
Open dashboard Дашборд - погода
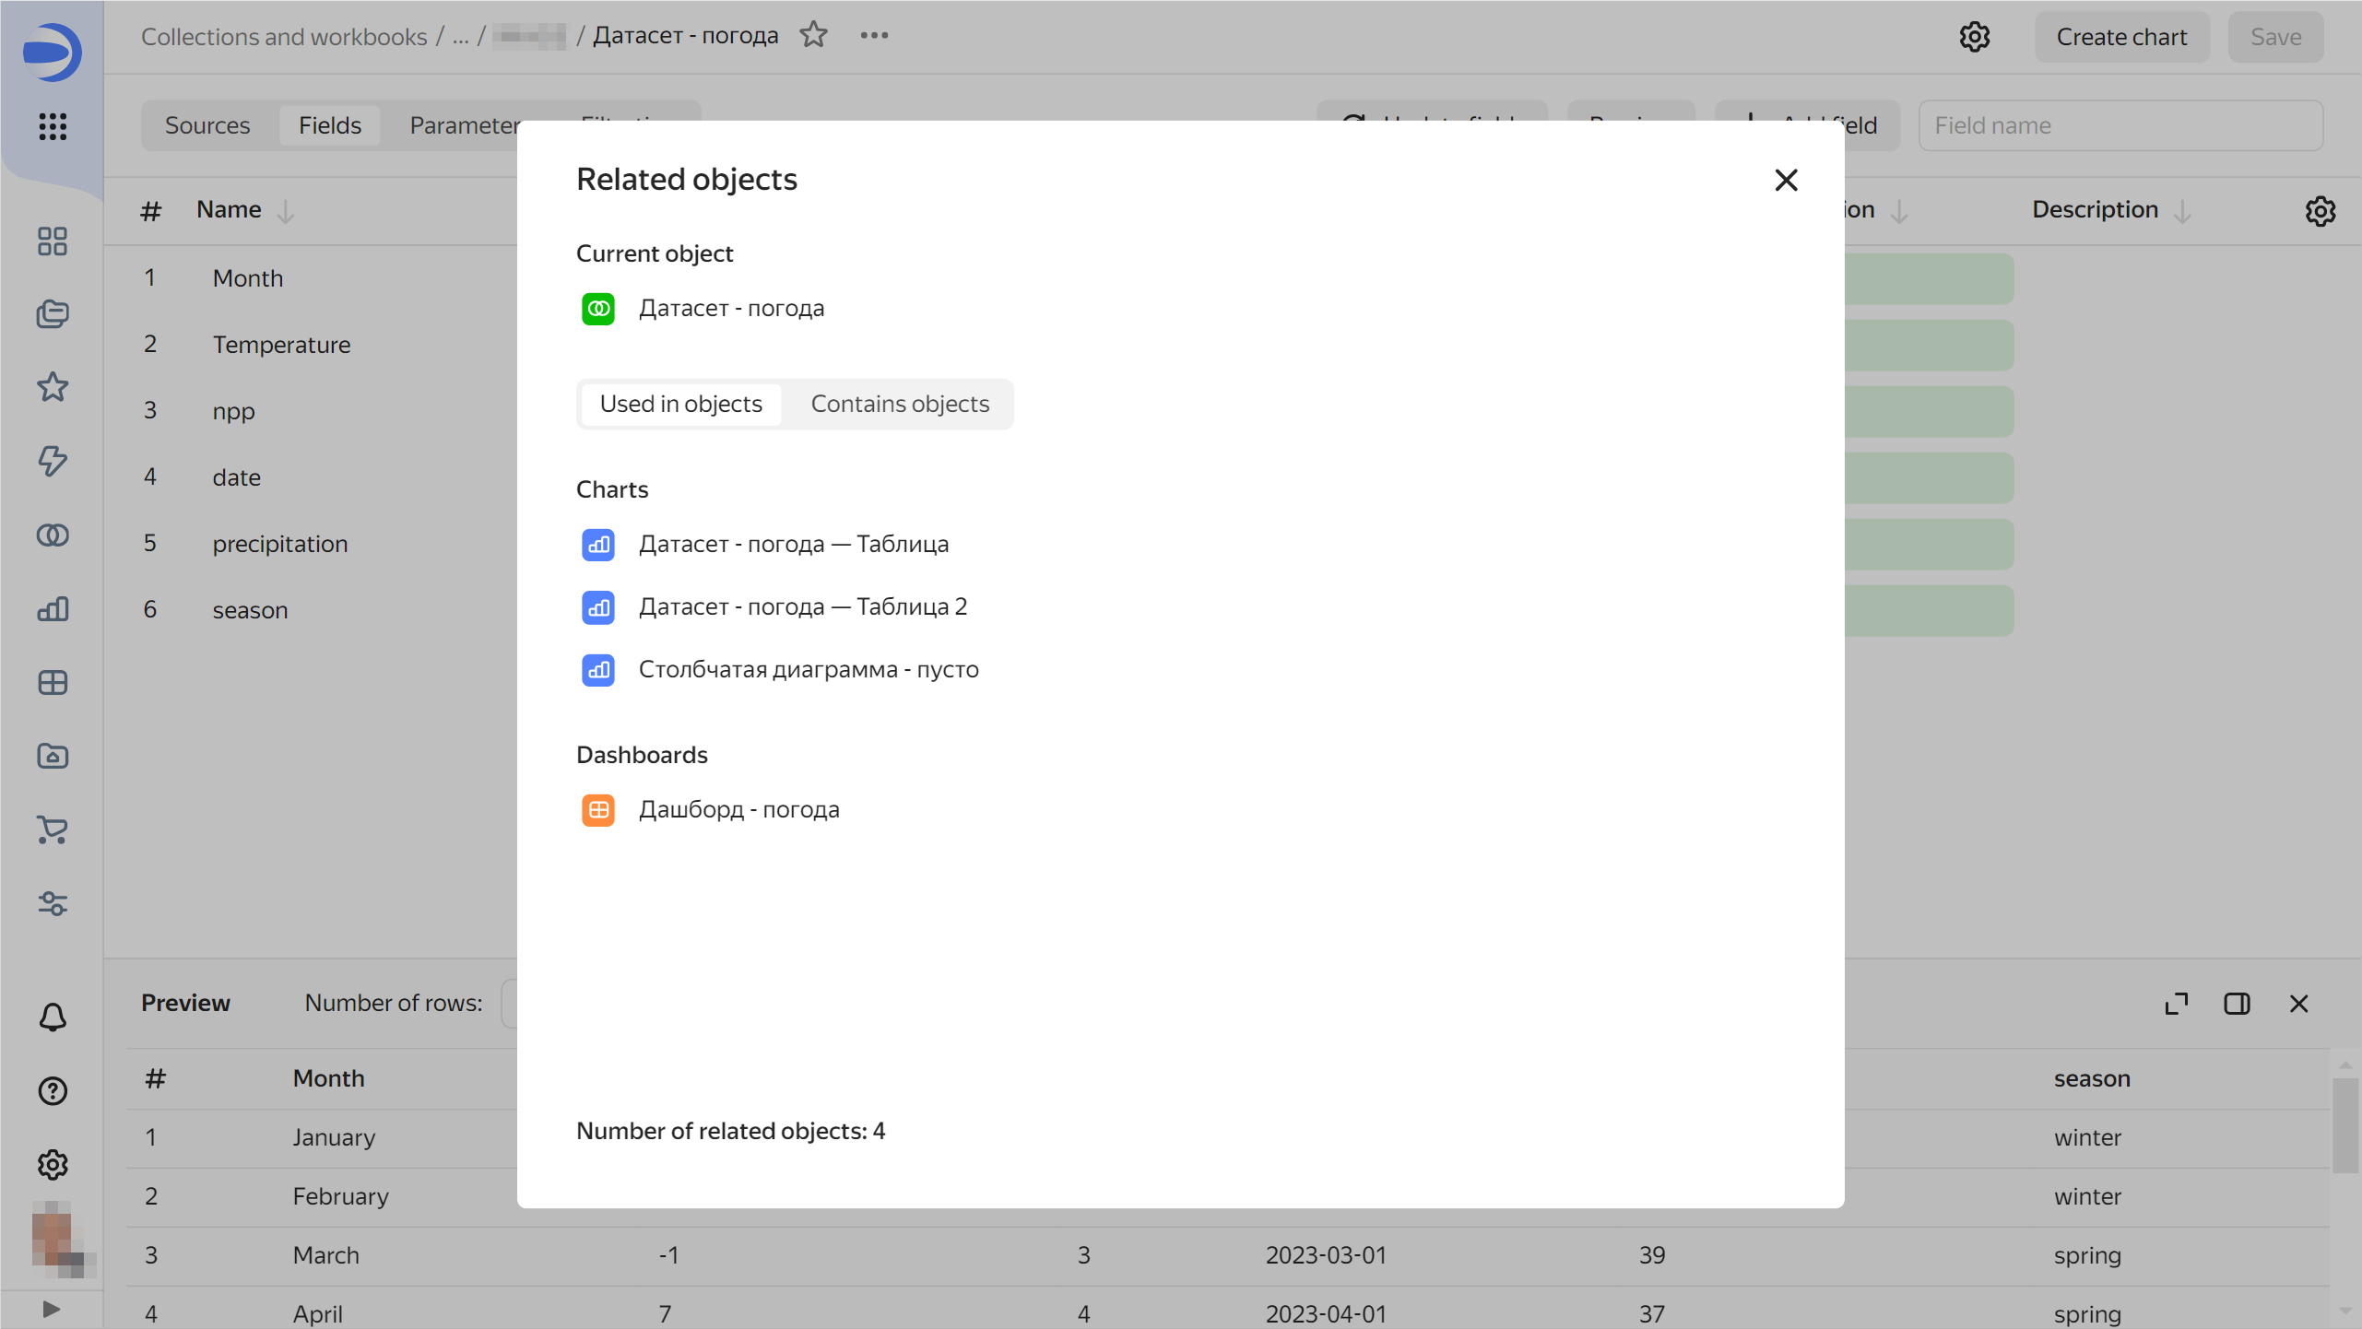click(x=738, y=809)
